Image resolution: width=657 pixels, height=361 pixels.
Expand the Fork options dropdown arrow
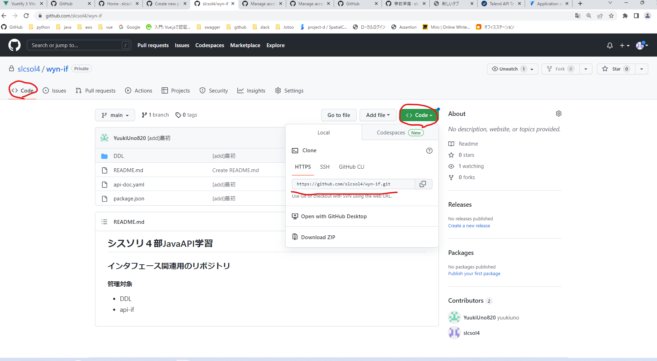pos(586,69)
